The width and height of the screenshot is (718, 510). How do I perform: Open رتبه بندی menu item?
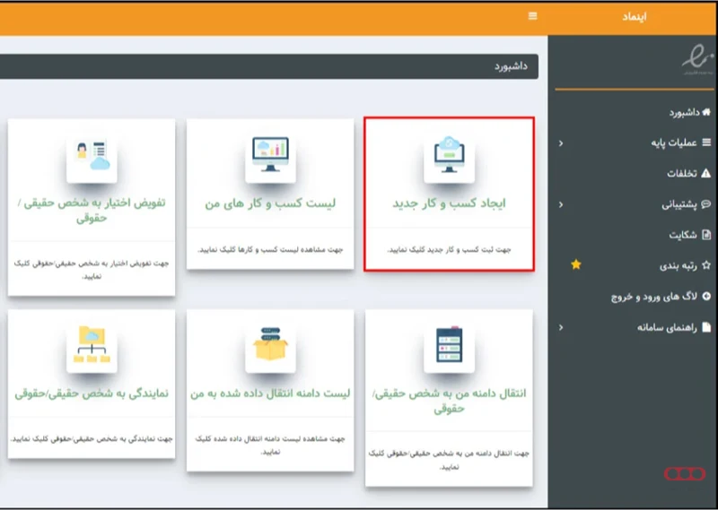(679, 265)
